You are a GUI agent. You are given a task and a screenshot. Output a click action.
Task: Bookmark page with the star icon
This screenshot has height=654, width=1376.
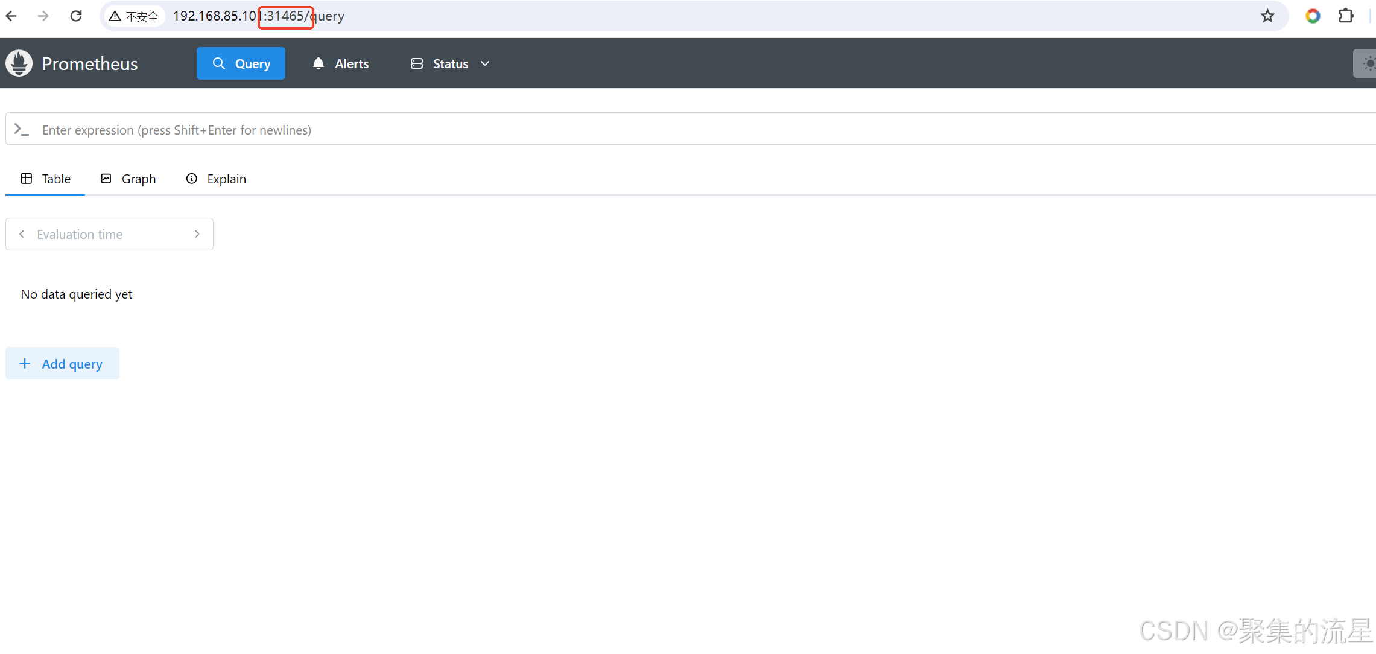1267,16
